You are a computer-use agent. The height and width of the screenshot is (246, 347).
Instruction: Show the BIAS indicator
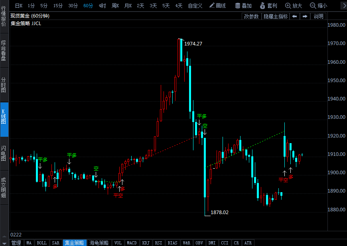pos(172,243)
